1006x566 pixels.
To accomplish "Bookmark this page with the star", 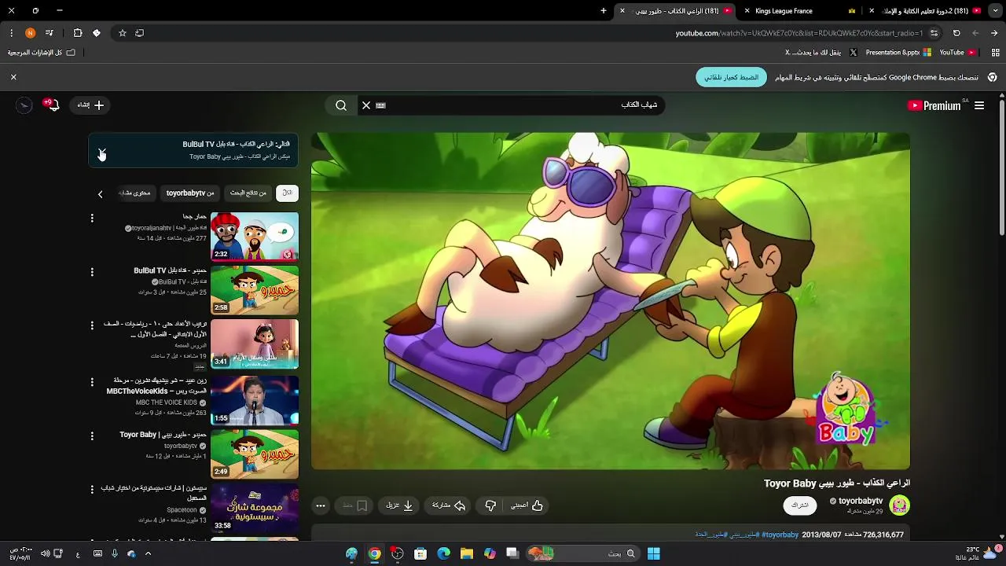I will (123, 33).
